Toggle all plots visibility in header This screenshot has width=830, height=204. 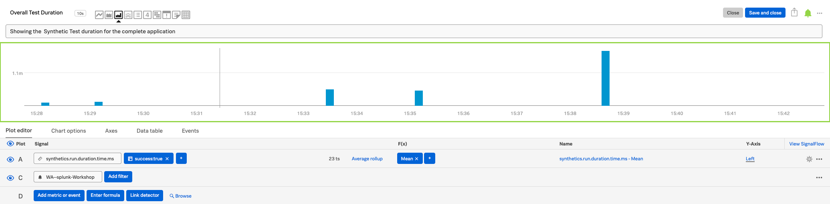click(x=10, y=143)
